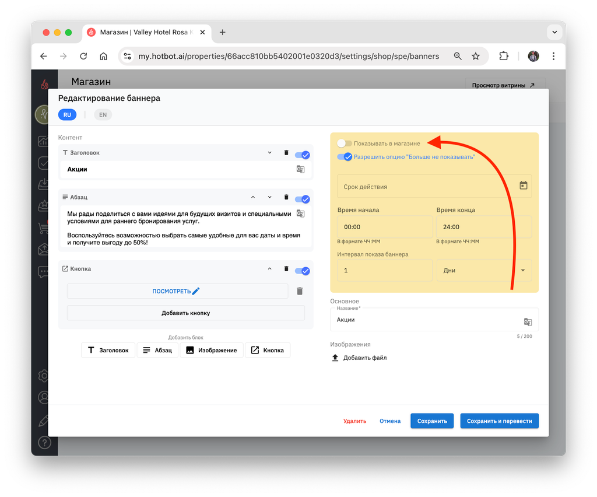This screenshot has height=497, width=597.
Task: Open calendar picker for Срок действия
Action: (x=524, y=185)
